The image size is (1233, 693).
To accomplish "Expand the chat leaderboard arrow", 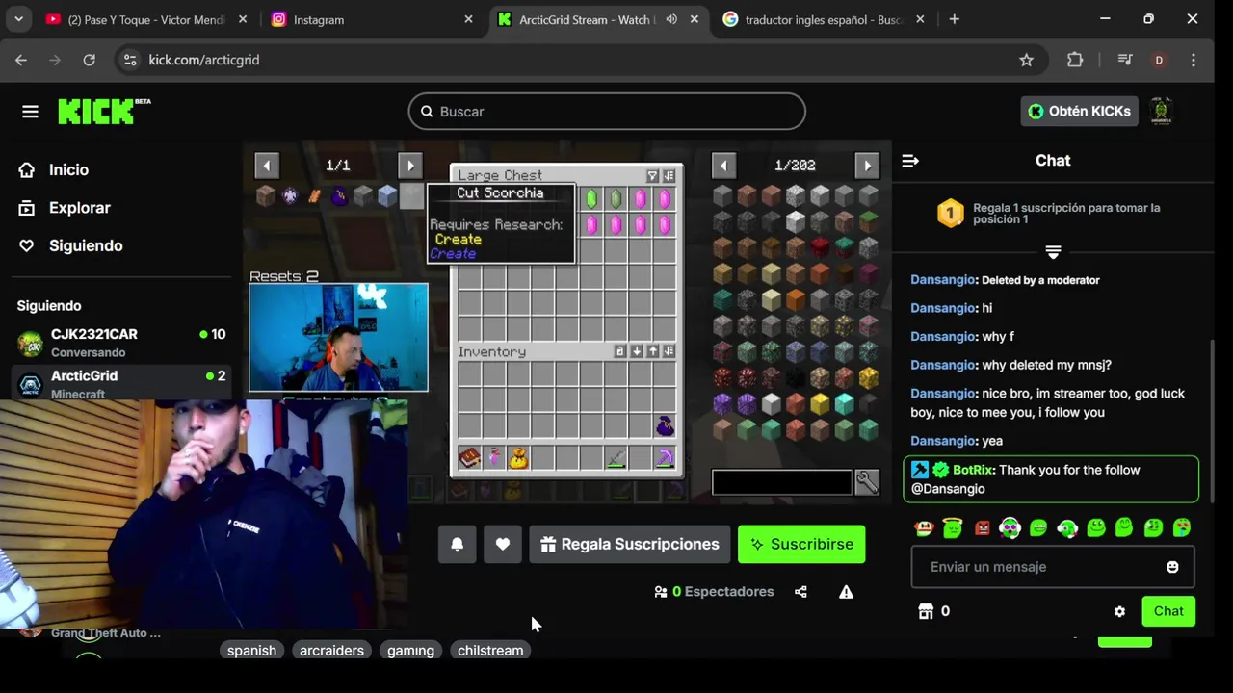I will [x=1053, y=252].
